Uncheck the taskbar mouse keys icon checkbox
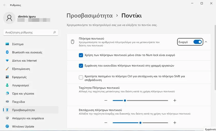 tap(81, 66)
